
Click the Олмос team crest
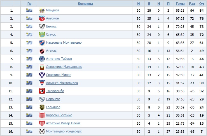pos(42,35)
